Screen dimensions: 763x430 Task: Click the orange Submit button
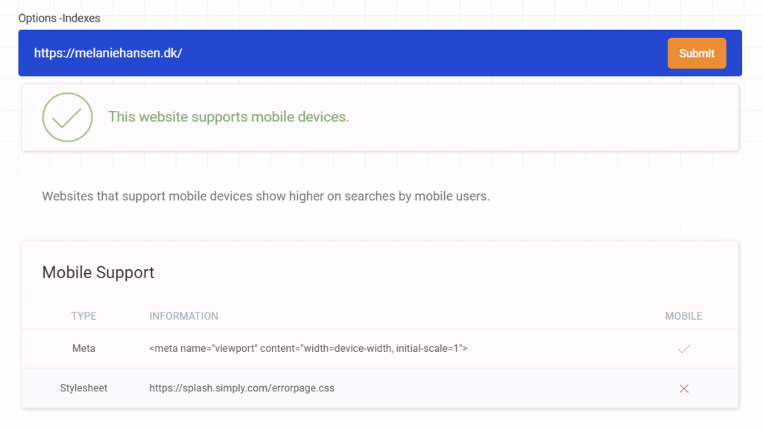click(697, 54)
